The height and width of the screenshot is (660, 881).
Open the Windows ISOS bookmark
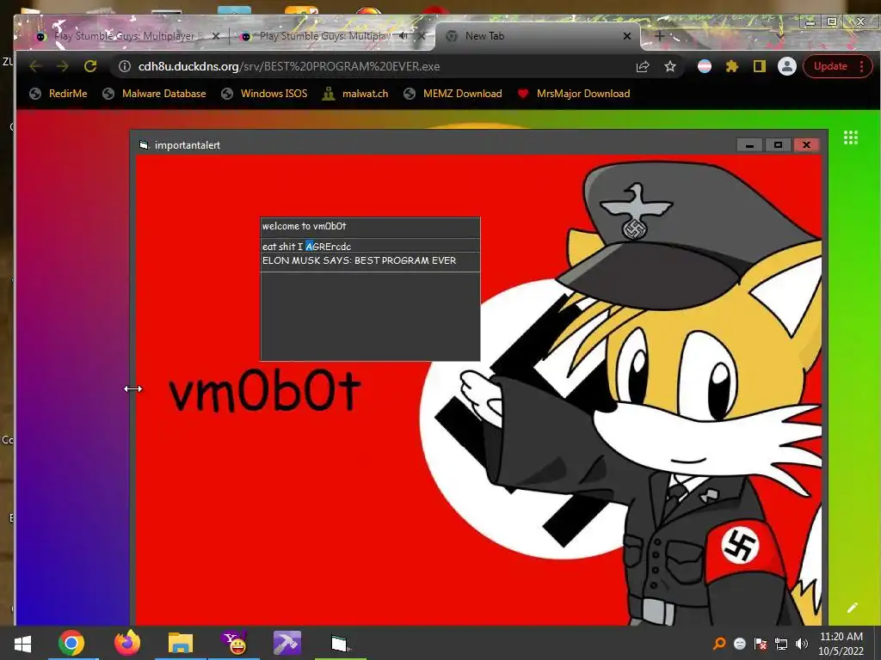[x=264, y=94]
